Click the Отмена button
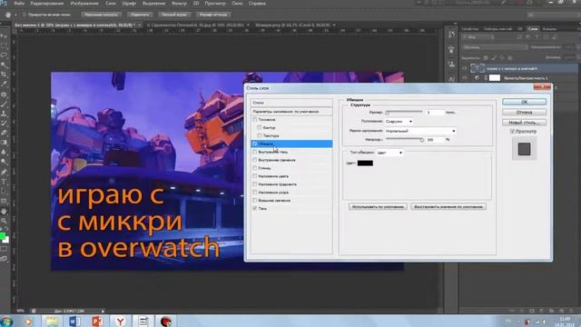 click(x=524, y=112)
